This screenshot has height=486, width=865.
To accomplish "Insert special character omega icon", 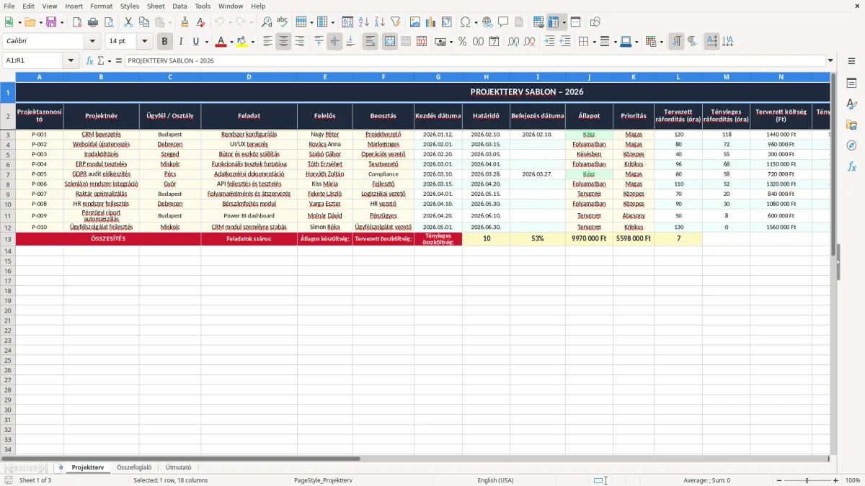I will (466, 22).
